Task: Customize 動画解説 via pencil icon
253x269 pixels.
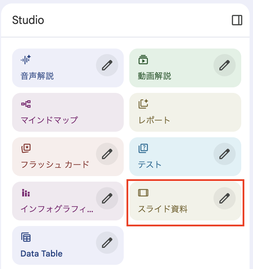Action: (225, 65)
